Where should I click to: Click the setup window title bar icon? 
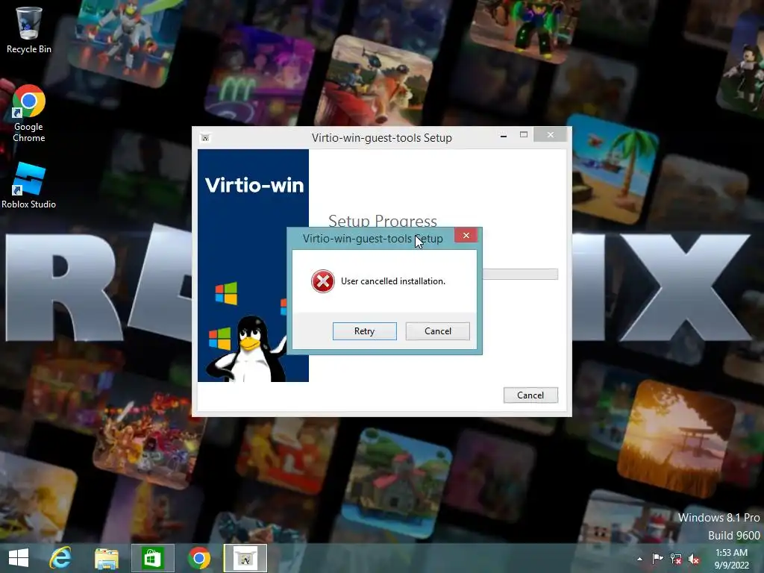205,138
